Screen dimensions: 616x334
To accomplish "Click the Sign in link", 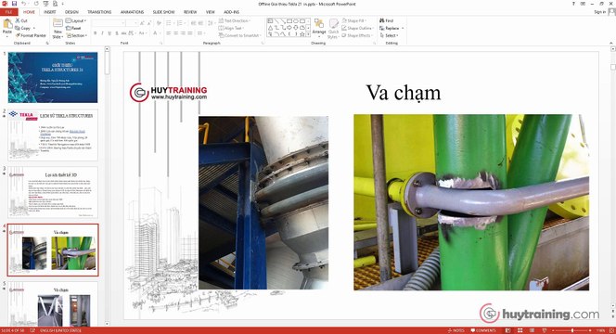I will click(x=599, y=12).
